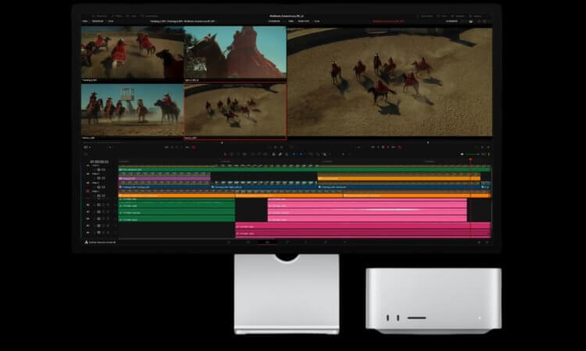Click the red-highlighted video track destination control

[x=88, y=192]
